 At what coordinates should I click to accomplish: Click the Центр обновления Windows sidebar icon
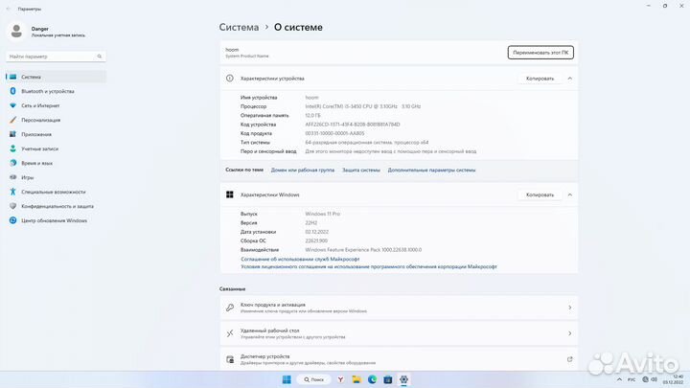pos(12,220)
